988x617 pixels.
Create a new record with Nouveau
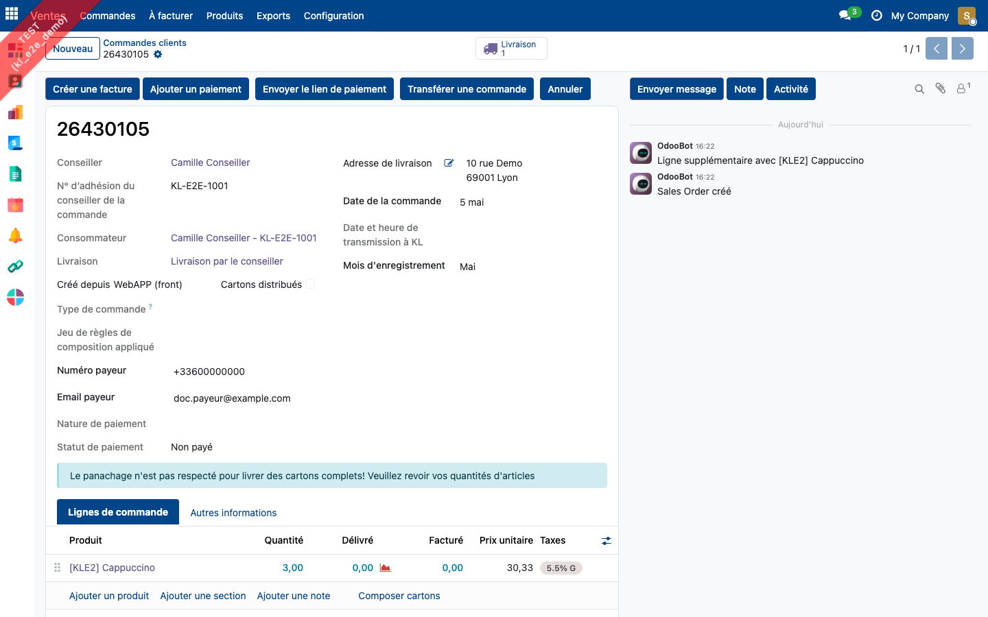click(x=73, y=49)
